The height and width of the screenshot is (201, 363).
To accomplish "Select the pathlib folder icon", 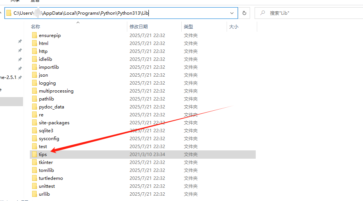I will [x=34, y=99].
